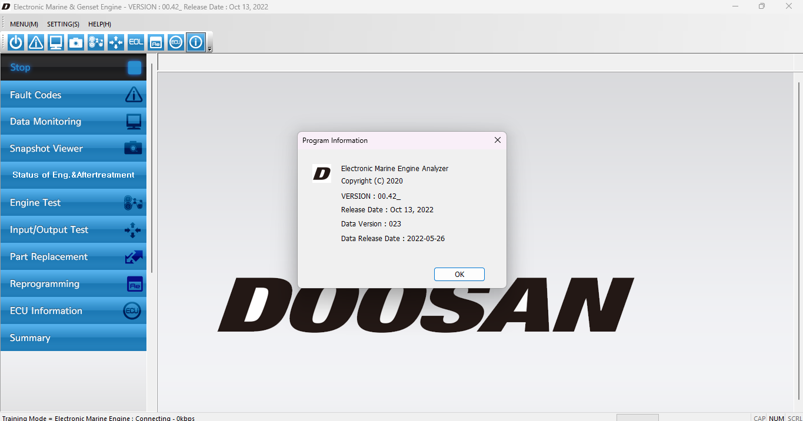
Task: Open Summary from the sidebar
Action: [74, 338]
